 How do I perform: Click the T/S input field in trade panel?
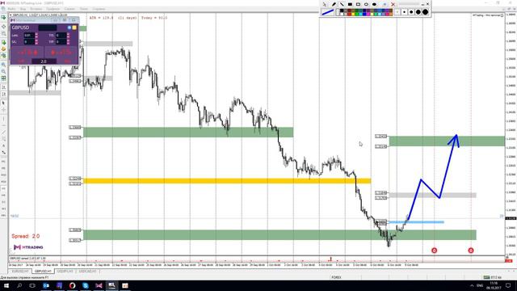61,36
